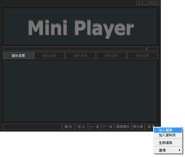Select the active first 播放清單 tab
The width and height of the screenshot is (185, 157).
tap(18, 56)
